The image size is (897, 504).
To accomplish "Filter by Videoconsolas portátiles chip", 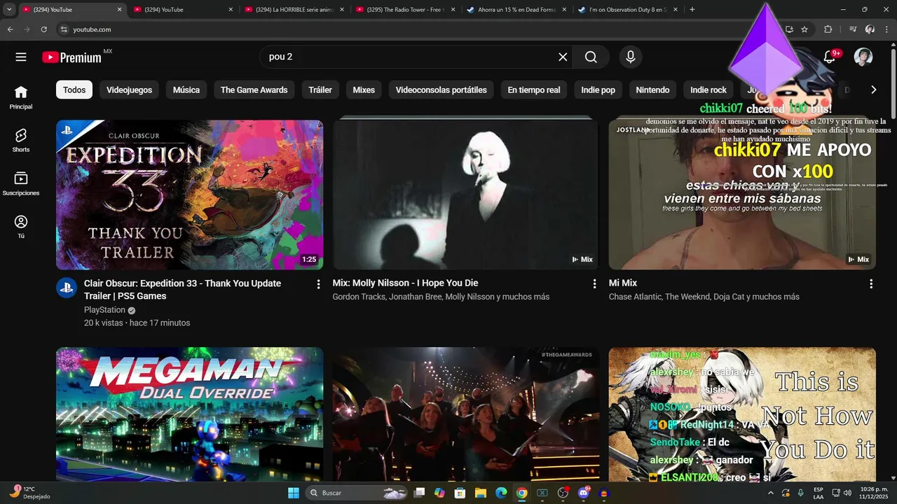I will point(441,90).
